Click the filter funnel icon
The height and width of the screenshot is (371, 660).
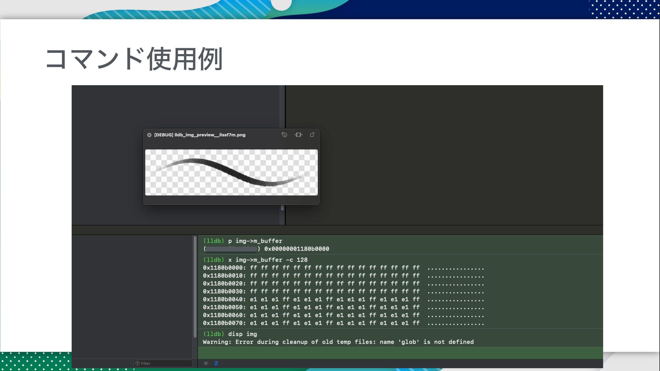137,363
